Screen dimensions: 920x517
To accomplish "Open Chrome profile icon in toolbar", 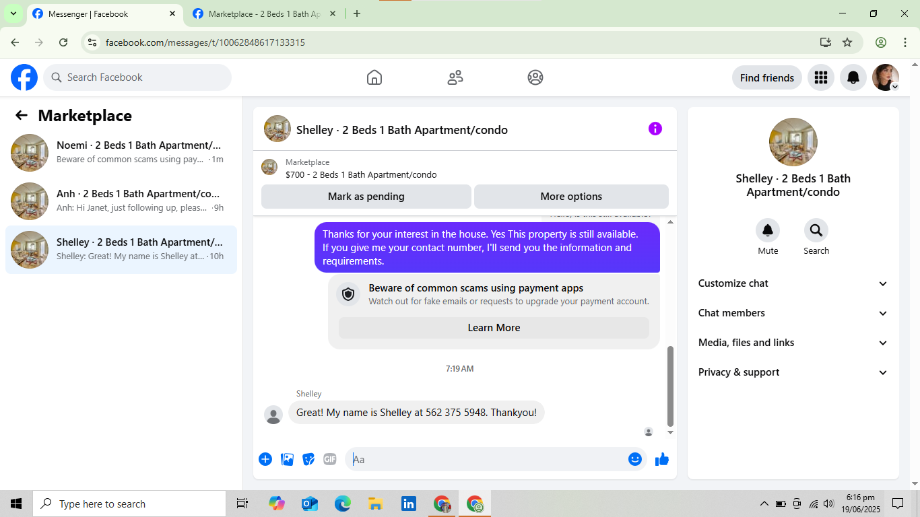I will tap(881, 42).
